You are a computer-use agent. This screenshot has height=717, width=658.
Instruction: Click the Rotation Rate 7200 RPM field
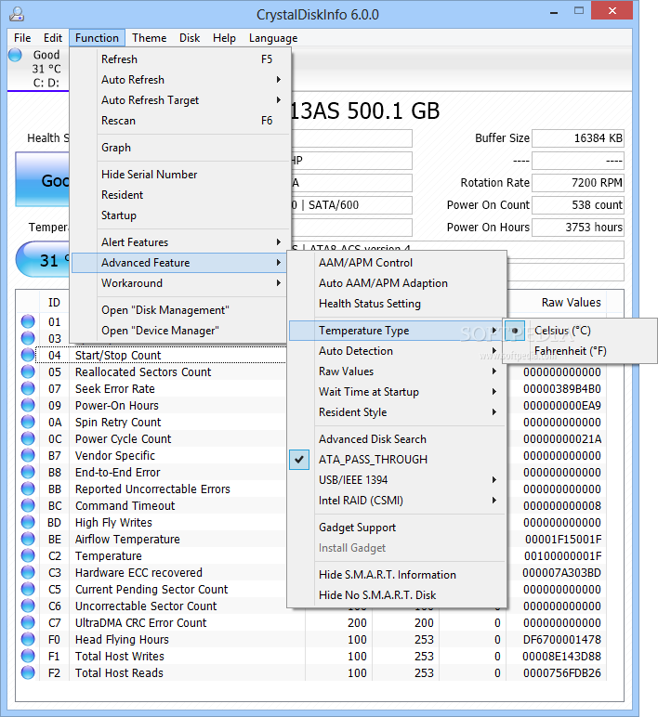(x=578, y=182)
